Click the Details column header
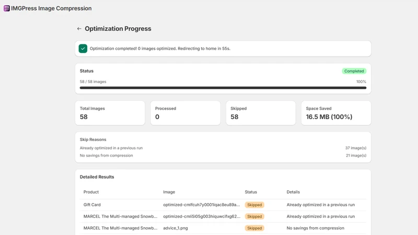Image resolution: width=418 pixels, height=235 pixels. coord(293,192)
